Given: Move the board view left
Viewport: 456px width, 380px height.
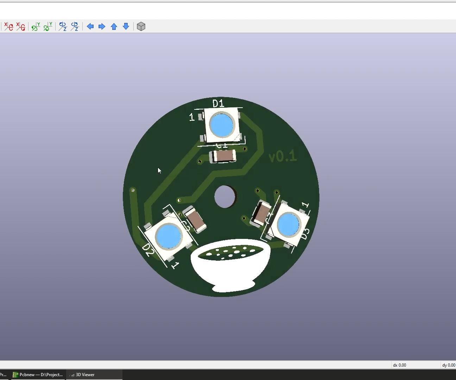Looking at the screenshot, I should pyautogui.click(x=90, y=26).
